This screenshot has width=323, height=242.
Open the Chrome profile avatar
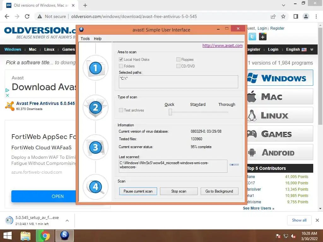[306, 16]
